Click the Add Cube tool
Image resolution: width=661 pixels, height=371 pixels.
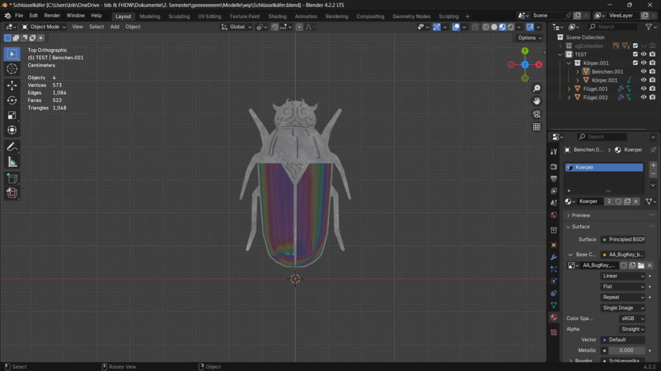[x=12, y=178]
